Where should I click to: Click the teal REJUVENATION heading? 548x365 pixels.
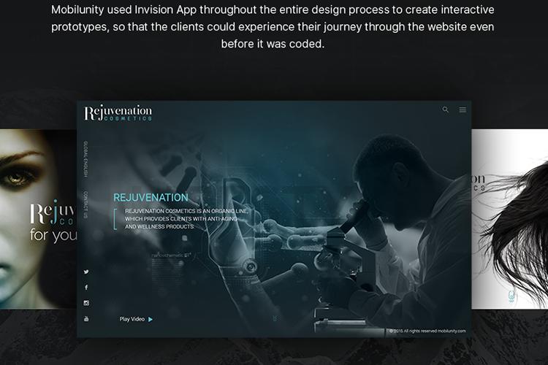click(x=151, y=197)
